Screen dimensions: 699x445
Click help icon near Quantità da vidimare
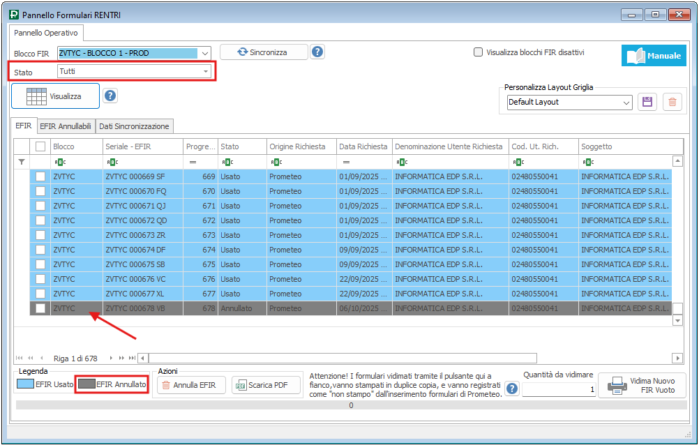coord(512,389)
